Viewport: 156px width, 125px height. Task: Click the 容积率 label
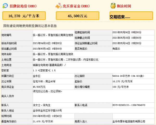click(x=5, y=71)
